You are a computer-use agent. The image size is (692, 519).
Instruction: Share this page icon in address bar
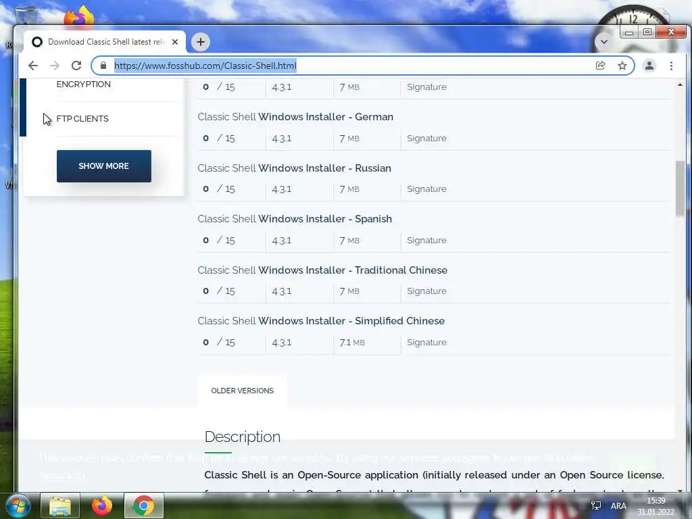600,66
